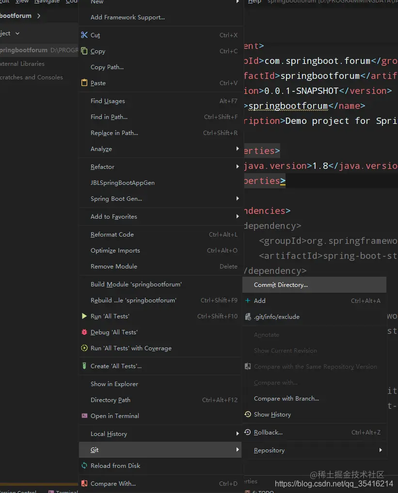Click the green Run 'All Tests' play icon

(84, 316)
